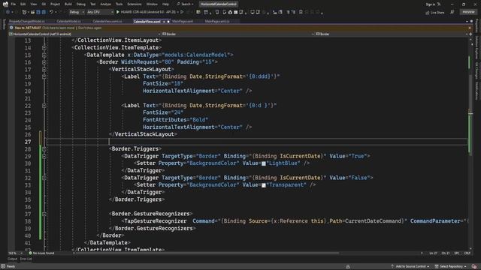Start debugging with the green play button
This screenshot has height=270, width=481.
[x=118, y=12]
